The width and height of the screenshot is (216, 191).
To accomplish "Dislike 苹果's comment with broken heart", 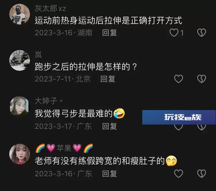I will pyautogui.click(x=201, y=174).
